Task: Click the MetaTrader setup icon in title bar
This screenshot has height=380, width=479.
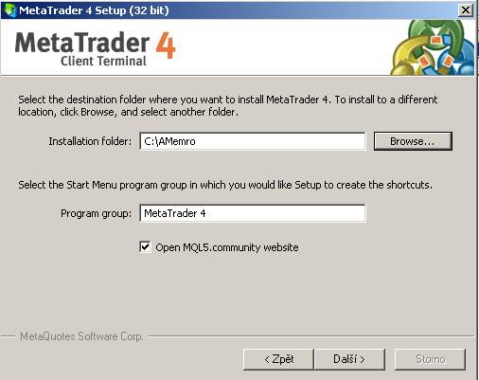Action: tap(9, 10)
